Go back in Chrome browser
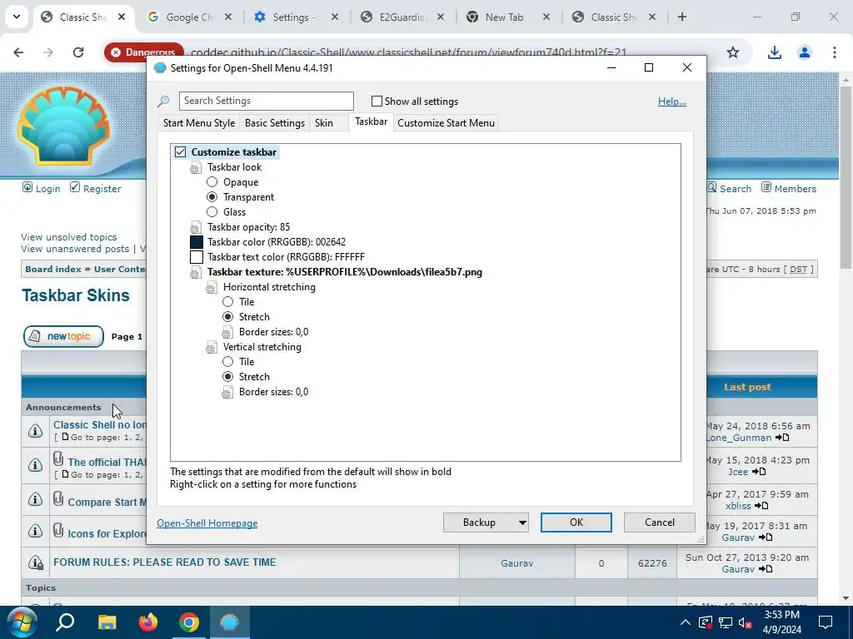The width and height of the screenshot is (853, 639). click(18, 52)
